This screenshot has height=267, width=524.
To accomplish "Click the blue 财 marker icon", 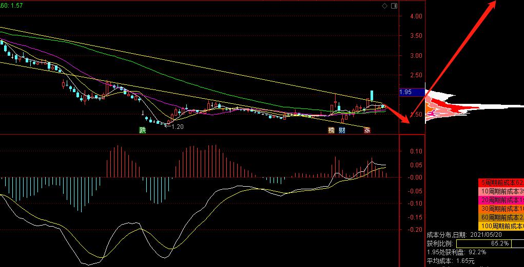I will point(342,130).
